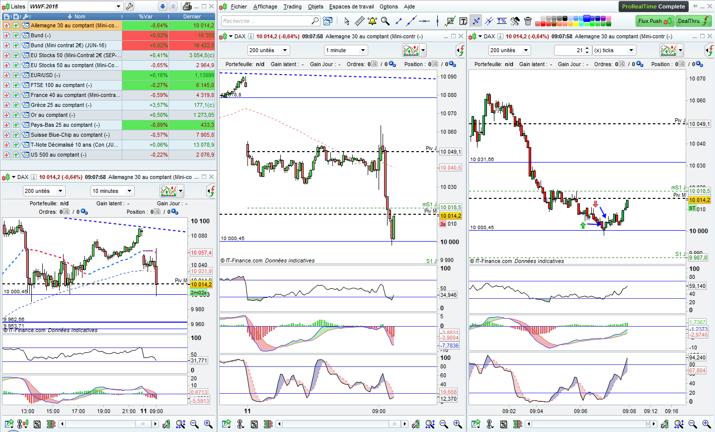
Task: Expand indicator dropdown arrow in 1 minute chart
Action: pos(423,50)
